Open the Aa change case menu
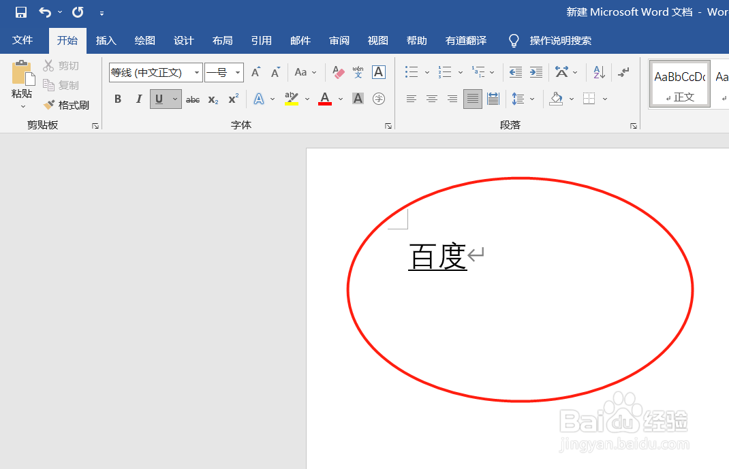 coord(305,72)
